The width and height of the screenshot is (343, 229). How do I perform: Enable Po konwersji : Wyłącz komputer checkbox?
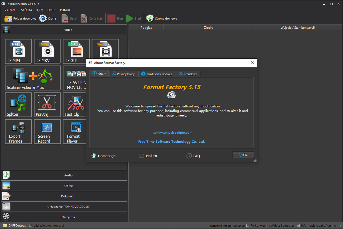pos(248,225)
